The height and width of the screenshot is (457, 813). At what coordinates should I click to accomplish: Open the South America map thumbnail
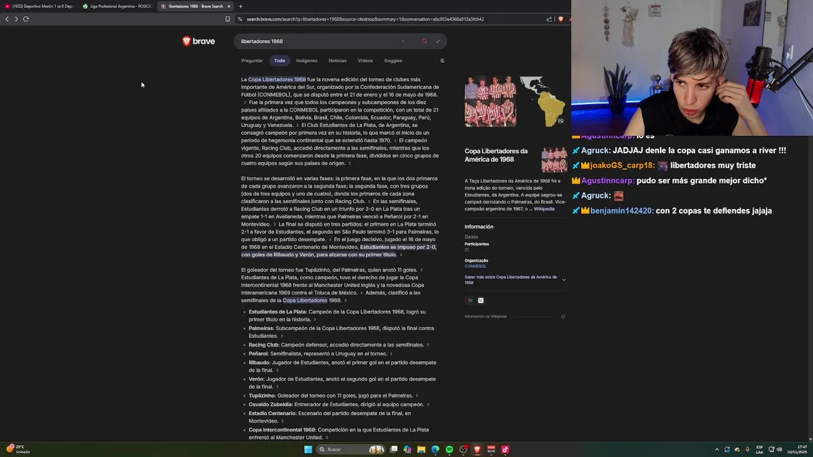point(542,102)
